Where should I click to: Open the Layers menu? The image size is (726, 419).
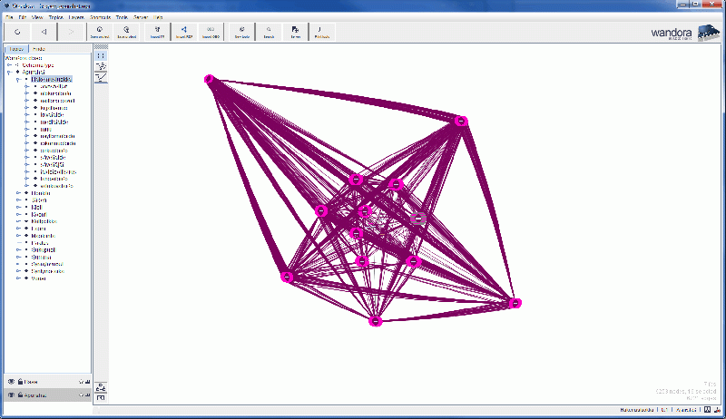click(76, 17)
